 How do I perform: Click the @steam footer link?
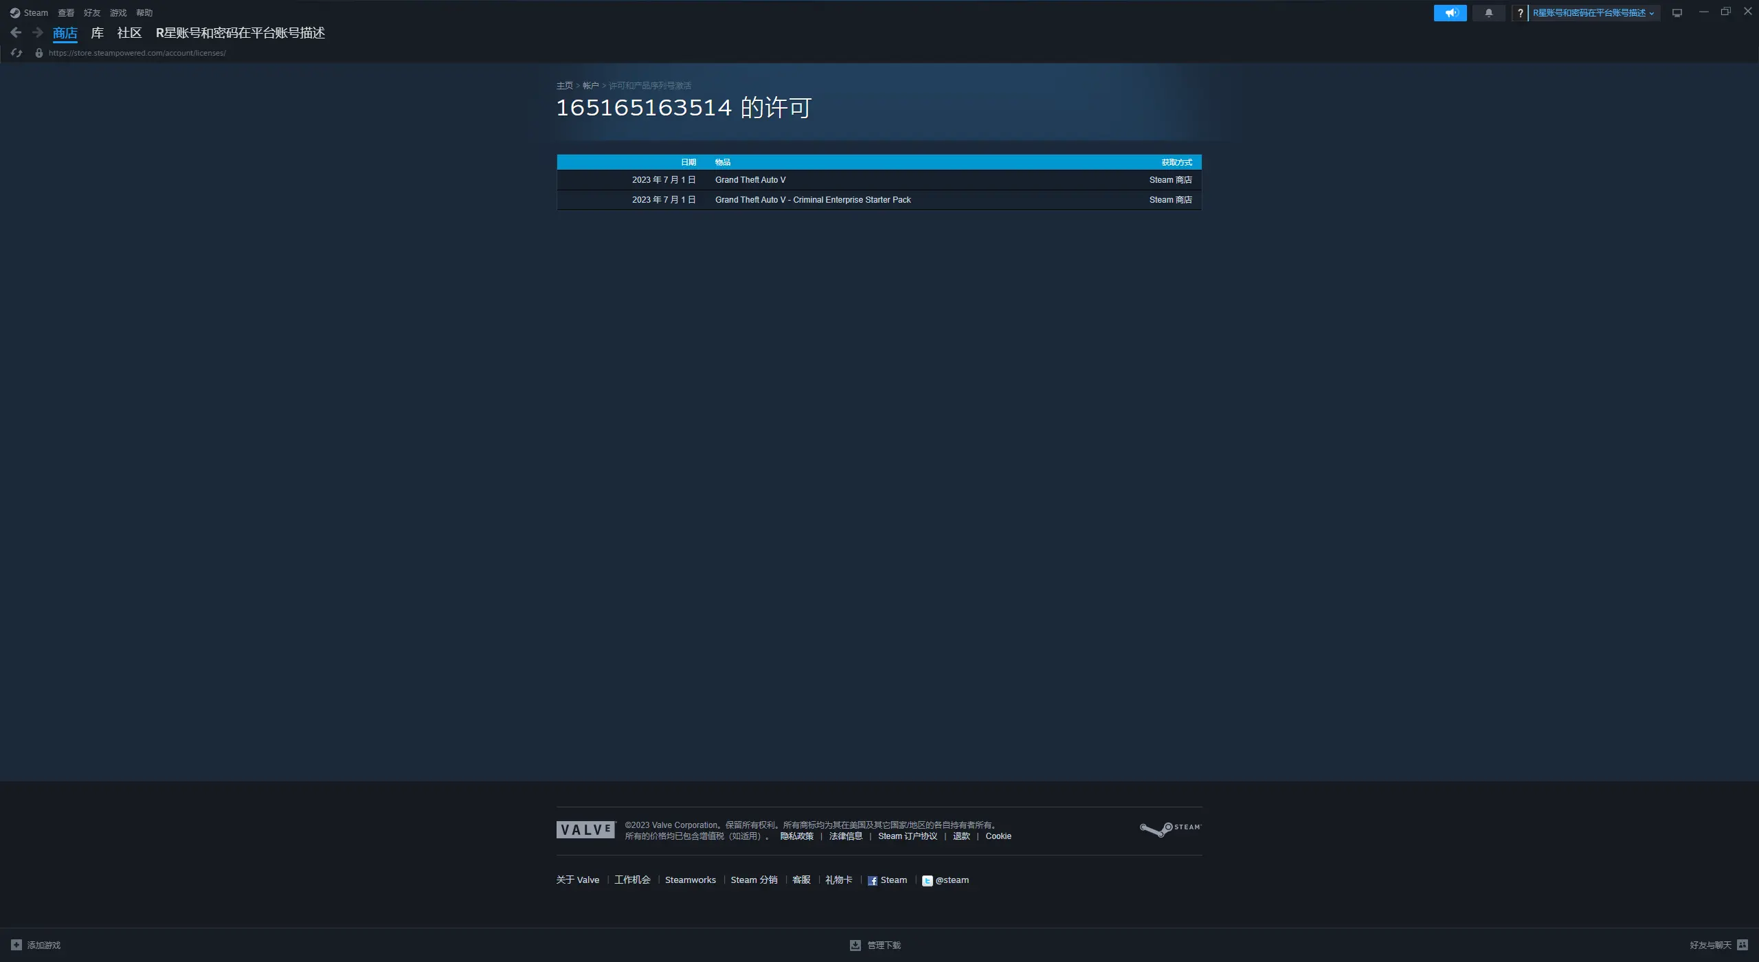(952, 880)
